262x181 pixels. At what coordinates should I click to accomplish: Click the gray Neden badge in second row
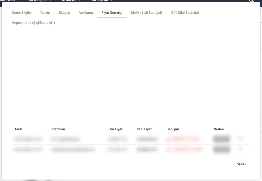pos(221,149)
